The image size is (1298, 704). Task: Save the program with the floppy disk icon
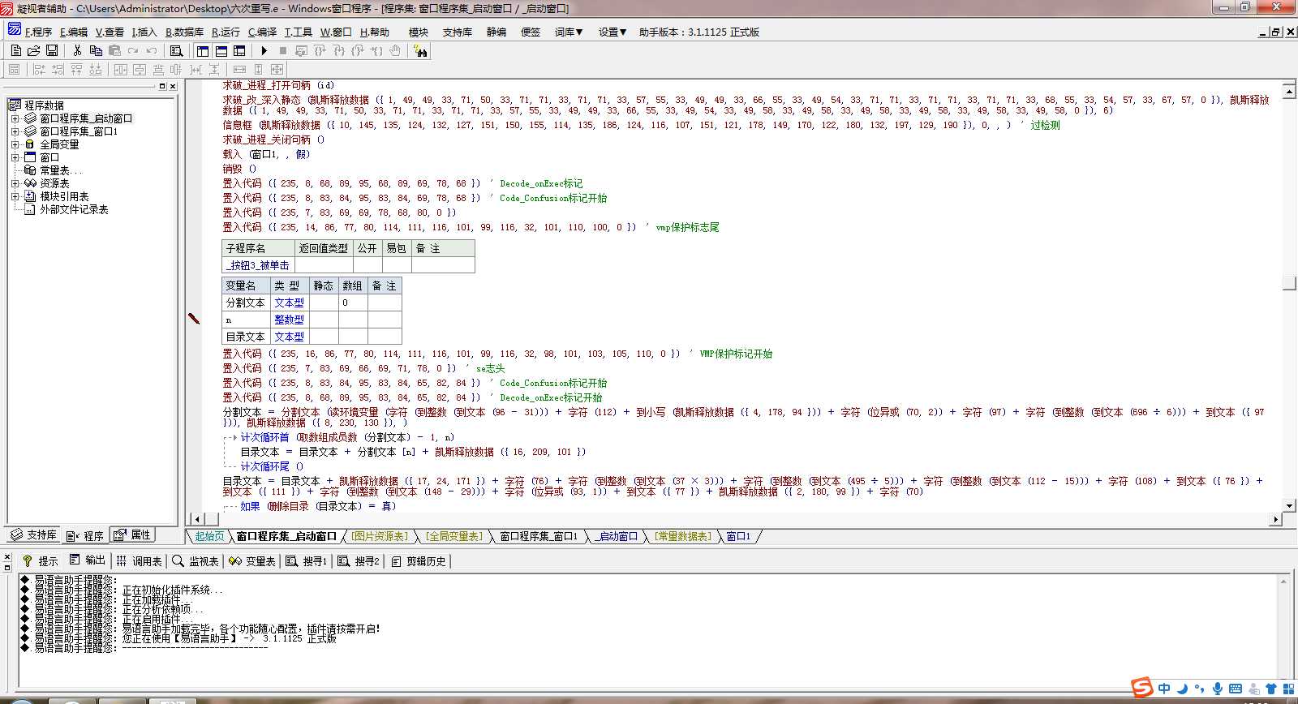[52, 50]
